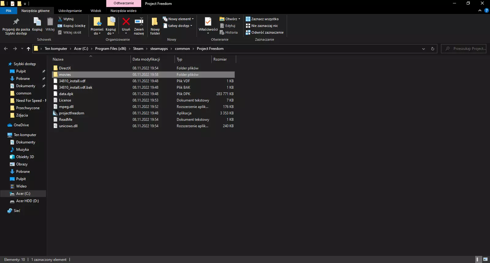
Task: Switch to the Narzędzia główne tab
Action: click(36, 11)
